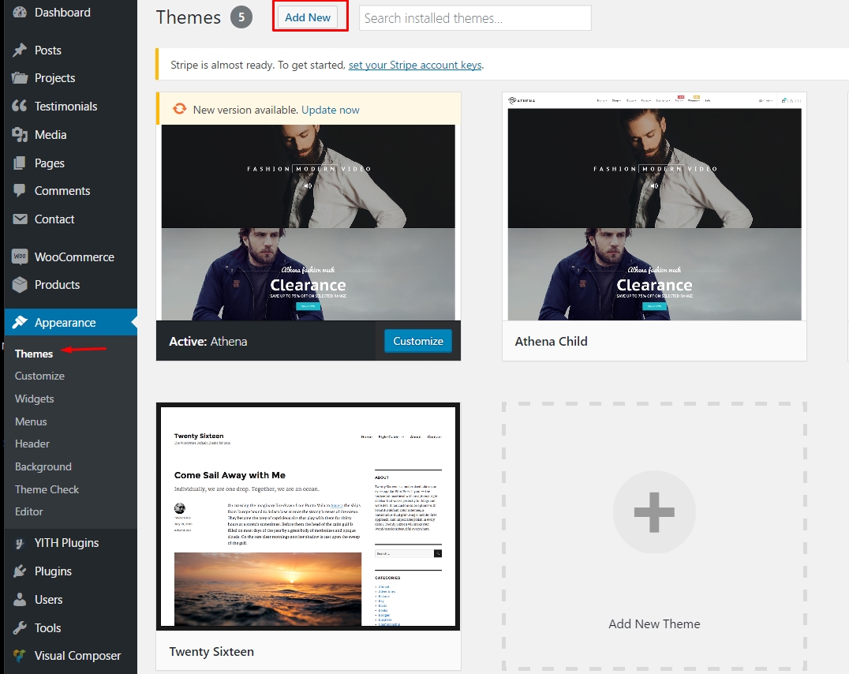This screenshot has height=674, width=849.
Task: Collapse the Appearance submenu
Action: pyautogui.click(x=64, y=322)
